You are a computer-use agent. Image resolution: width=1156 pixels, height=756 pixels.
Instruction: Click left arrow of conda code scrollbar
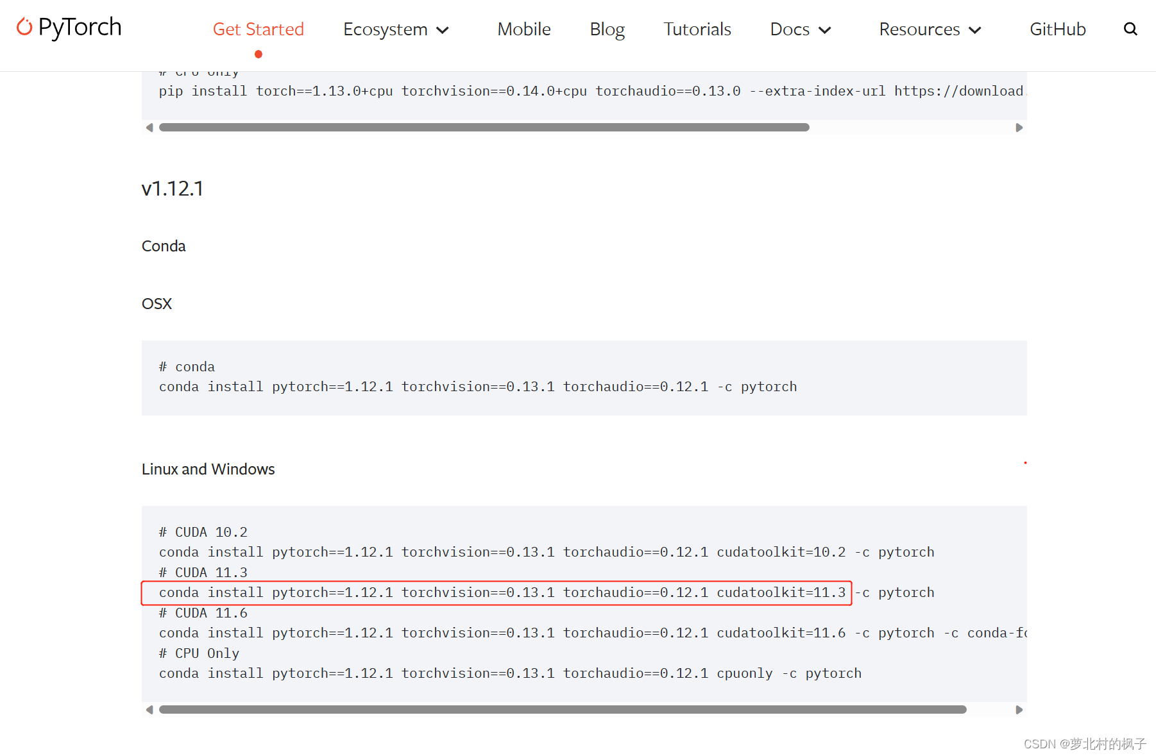click(x=149, y=710)
